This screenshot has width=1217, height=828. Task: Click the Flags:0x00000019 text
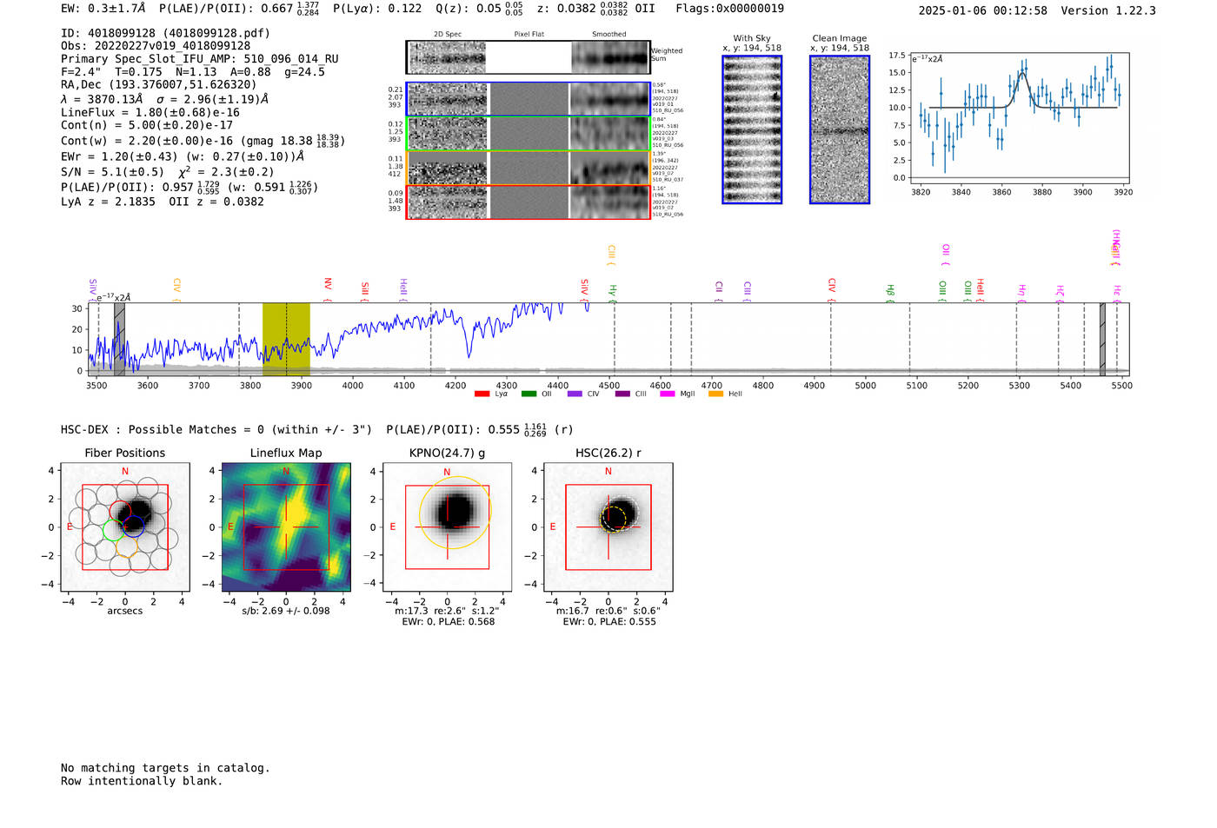tap(729, 9)
